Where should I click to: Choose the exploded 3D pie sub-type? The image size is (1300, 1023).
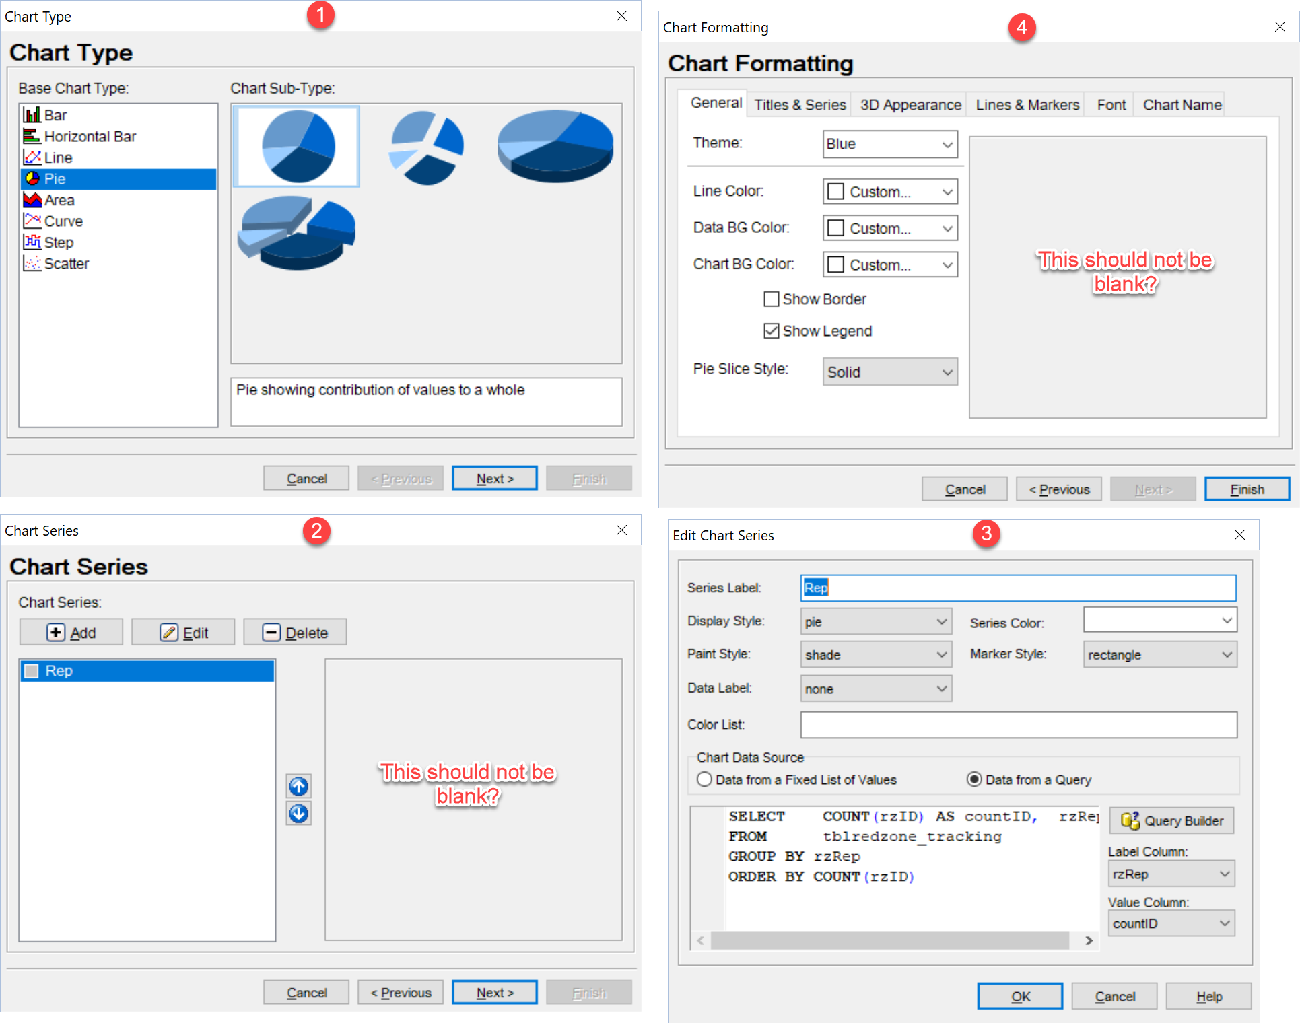click(x=296, y=233)
